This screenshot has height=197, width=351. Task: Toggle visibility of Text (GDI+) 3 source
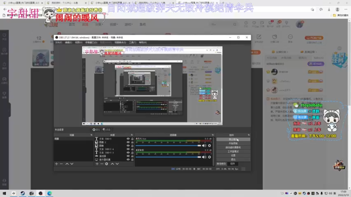pyautogui.click(x=128, y=153)
